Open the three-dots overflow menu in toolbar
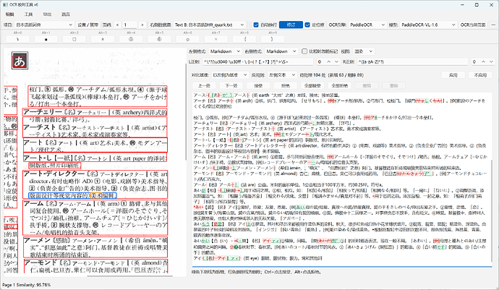The width and height of the screenshot is (499, 290). click(493, 25)
